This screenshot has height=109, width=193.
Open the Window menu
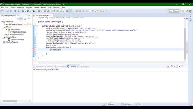pyautogui.click(x=56, y=7)
